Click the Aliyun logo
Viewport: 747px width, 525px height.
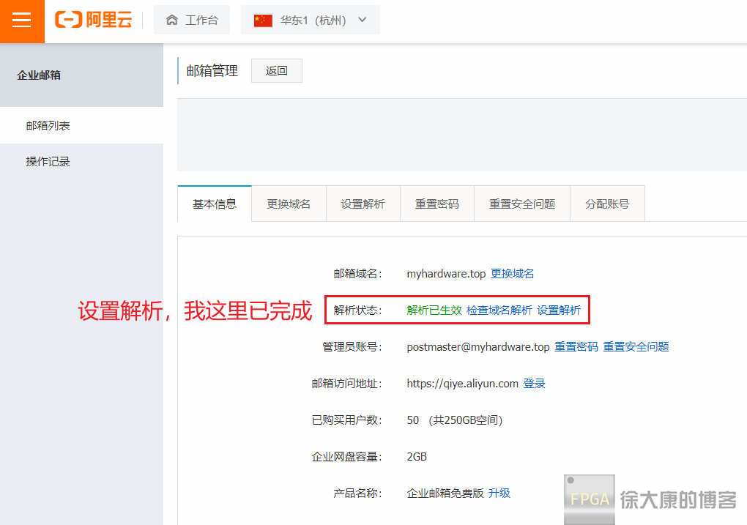click(x=94, y=20)
